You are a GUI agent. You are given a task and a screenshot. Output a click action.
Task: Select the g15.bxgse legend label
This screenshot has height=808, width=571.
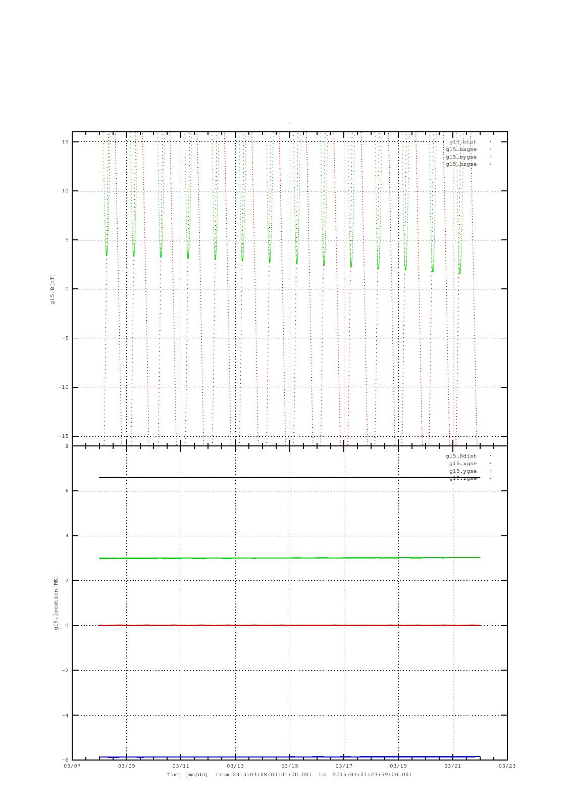[461, 149]
